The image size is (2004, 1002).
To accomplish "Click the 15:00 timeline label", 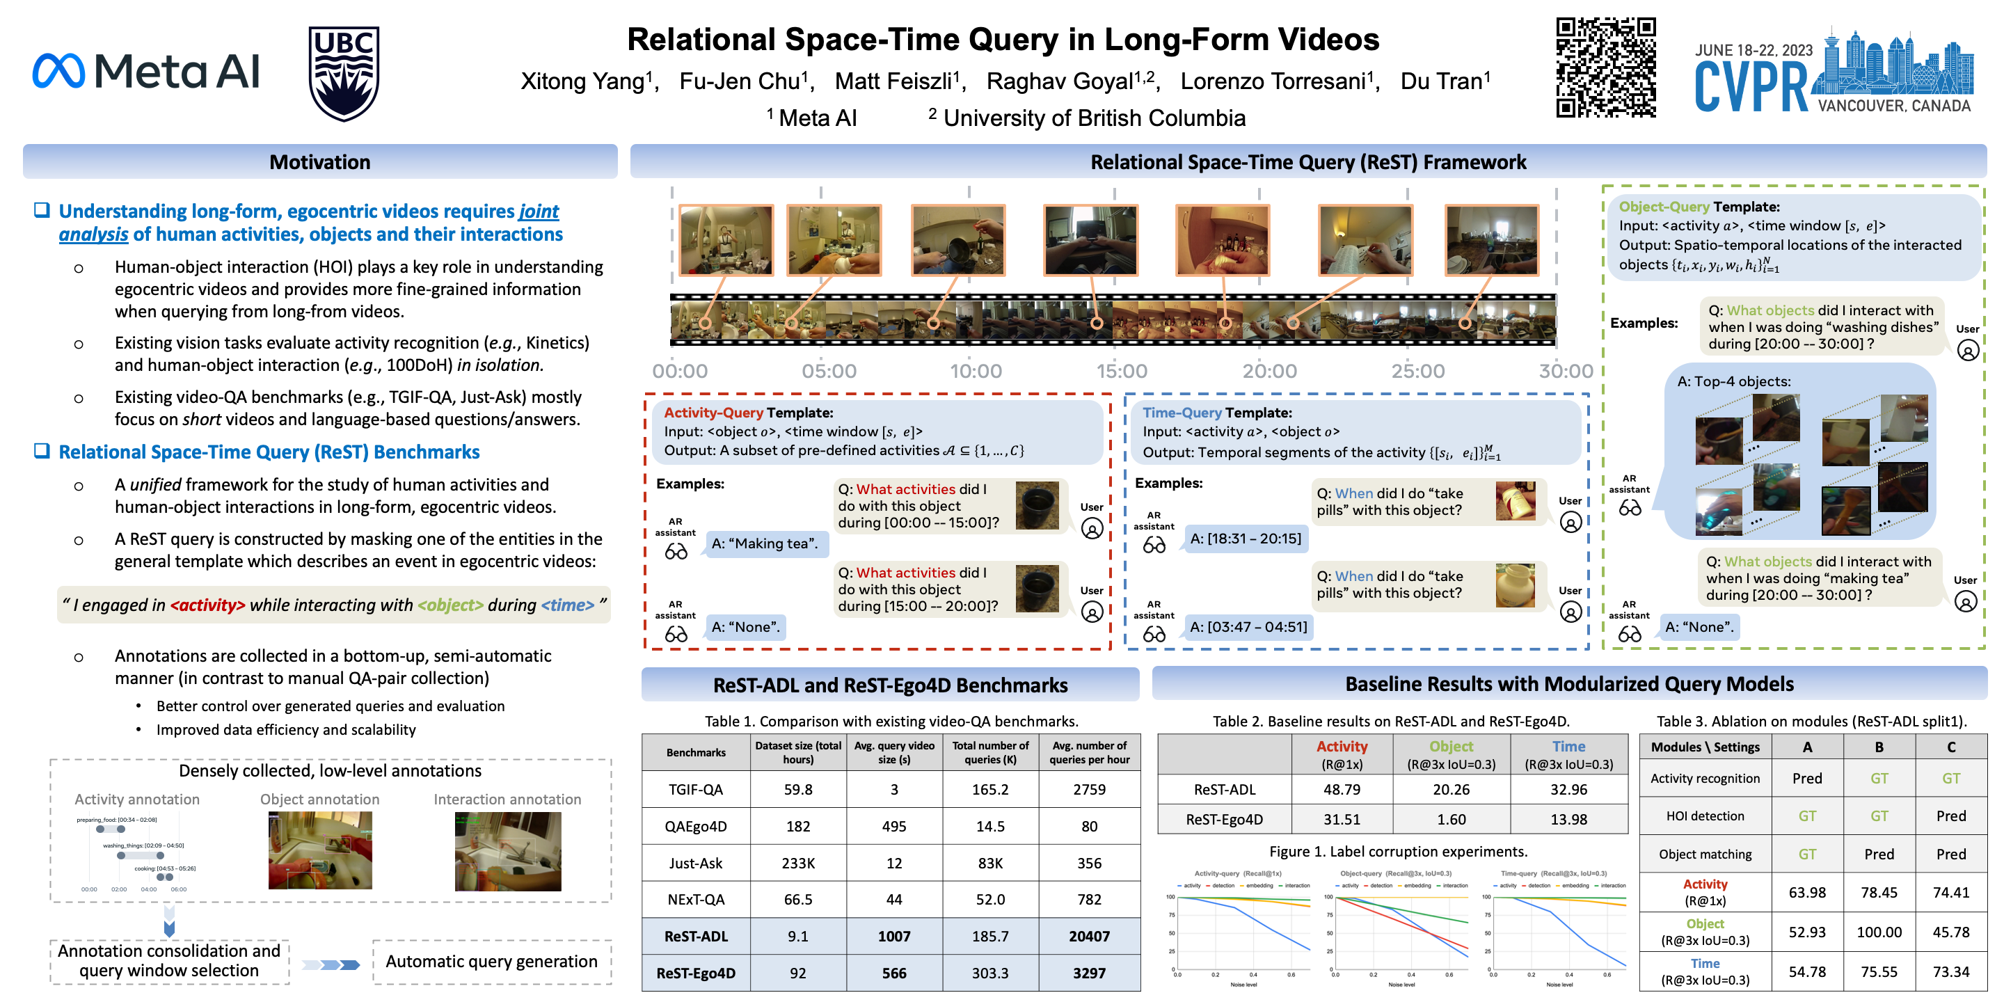I will (1121, 371).
